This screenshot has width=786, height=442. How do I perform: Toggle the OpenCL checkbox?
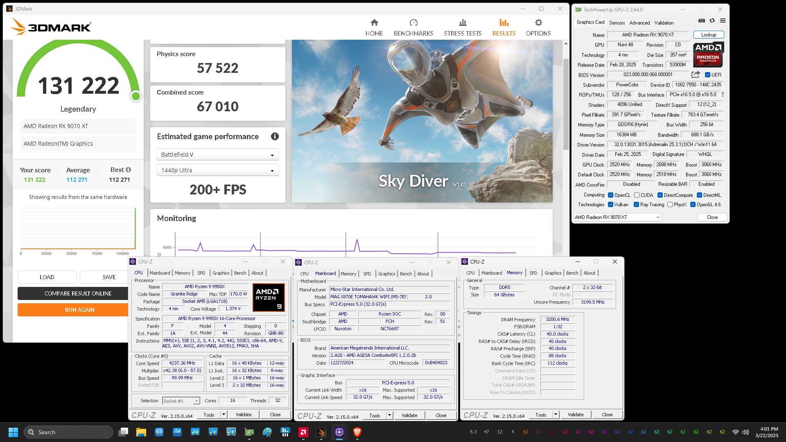(610, 195)
